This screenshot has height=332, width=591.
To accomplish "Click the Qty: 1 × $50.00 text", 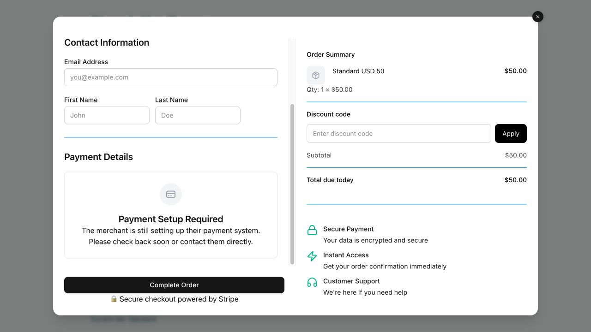I will [330, 89].
